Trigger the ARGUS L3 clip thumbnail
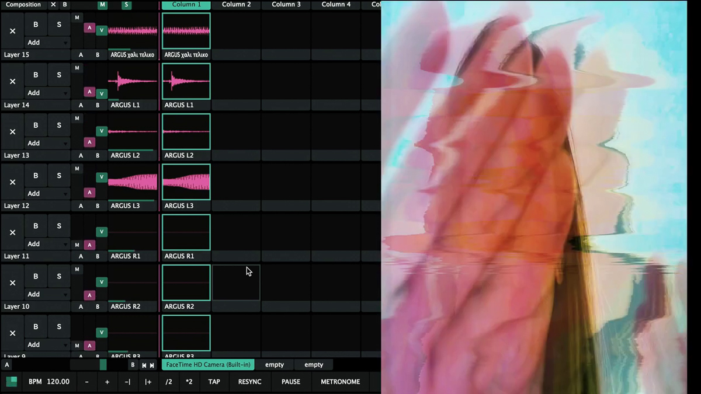Viewport: 701px width, 394px height. tap(186, 182)
